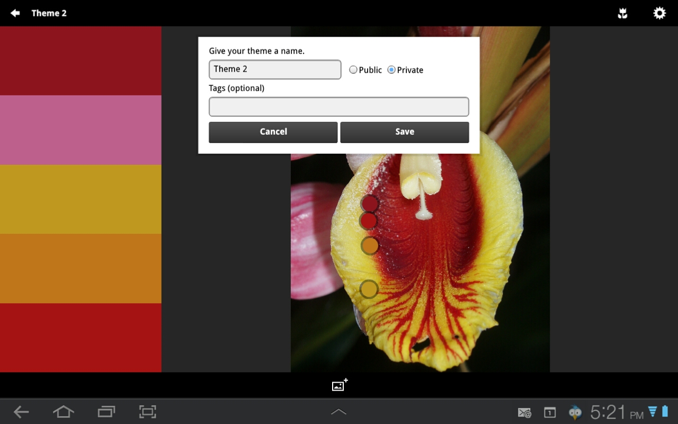678x424 pixels.
Task: Tap the 5:21 PM clock
Action: point(617,412)
